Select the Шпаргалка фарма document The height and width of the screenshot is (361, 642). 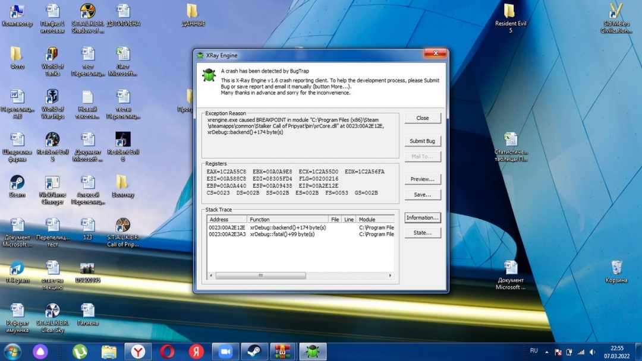(x=17, y=147)
